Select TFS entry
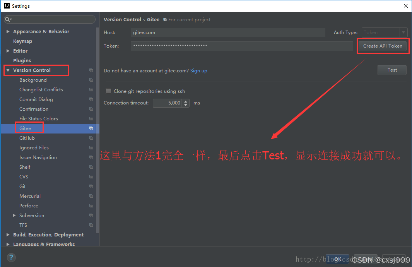The height and width of the screenshot is (267, 412). (x=23, y=225)
